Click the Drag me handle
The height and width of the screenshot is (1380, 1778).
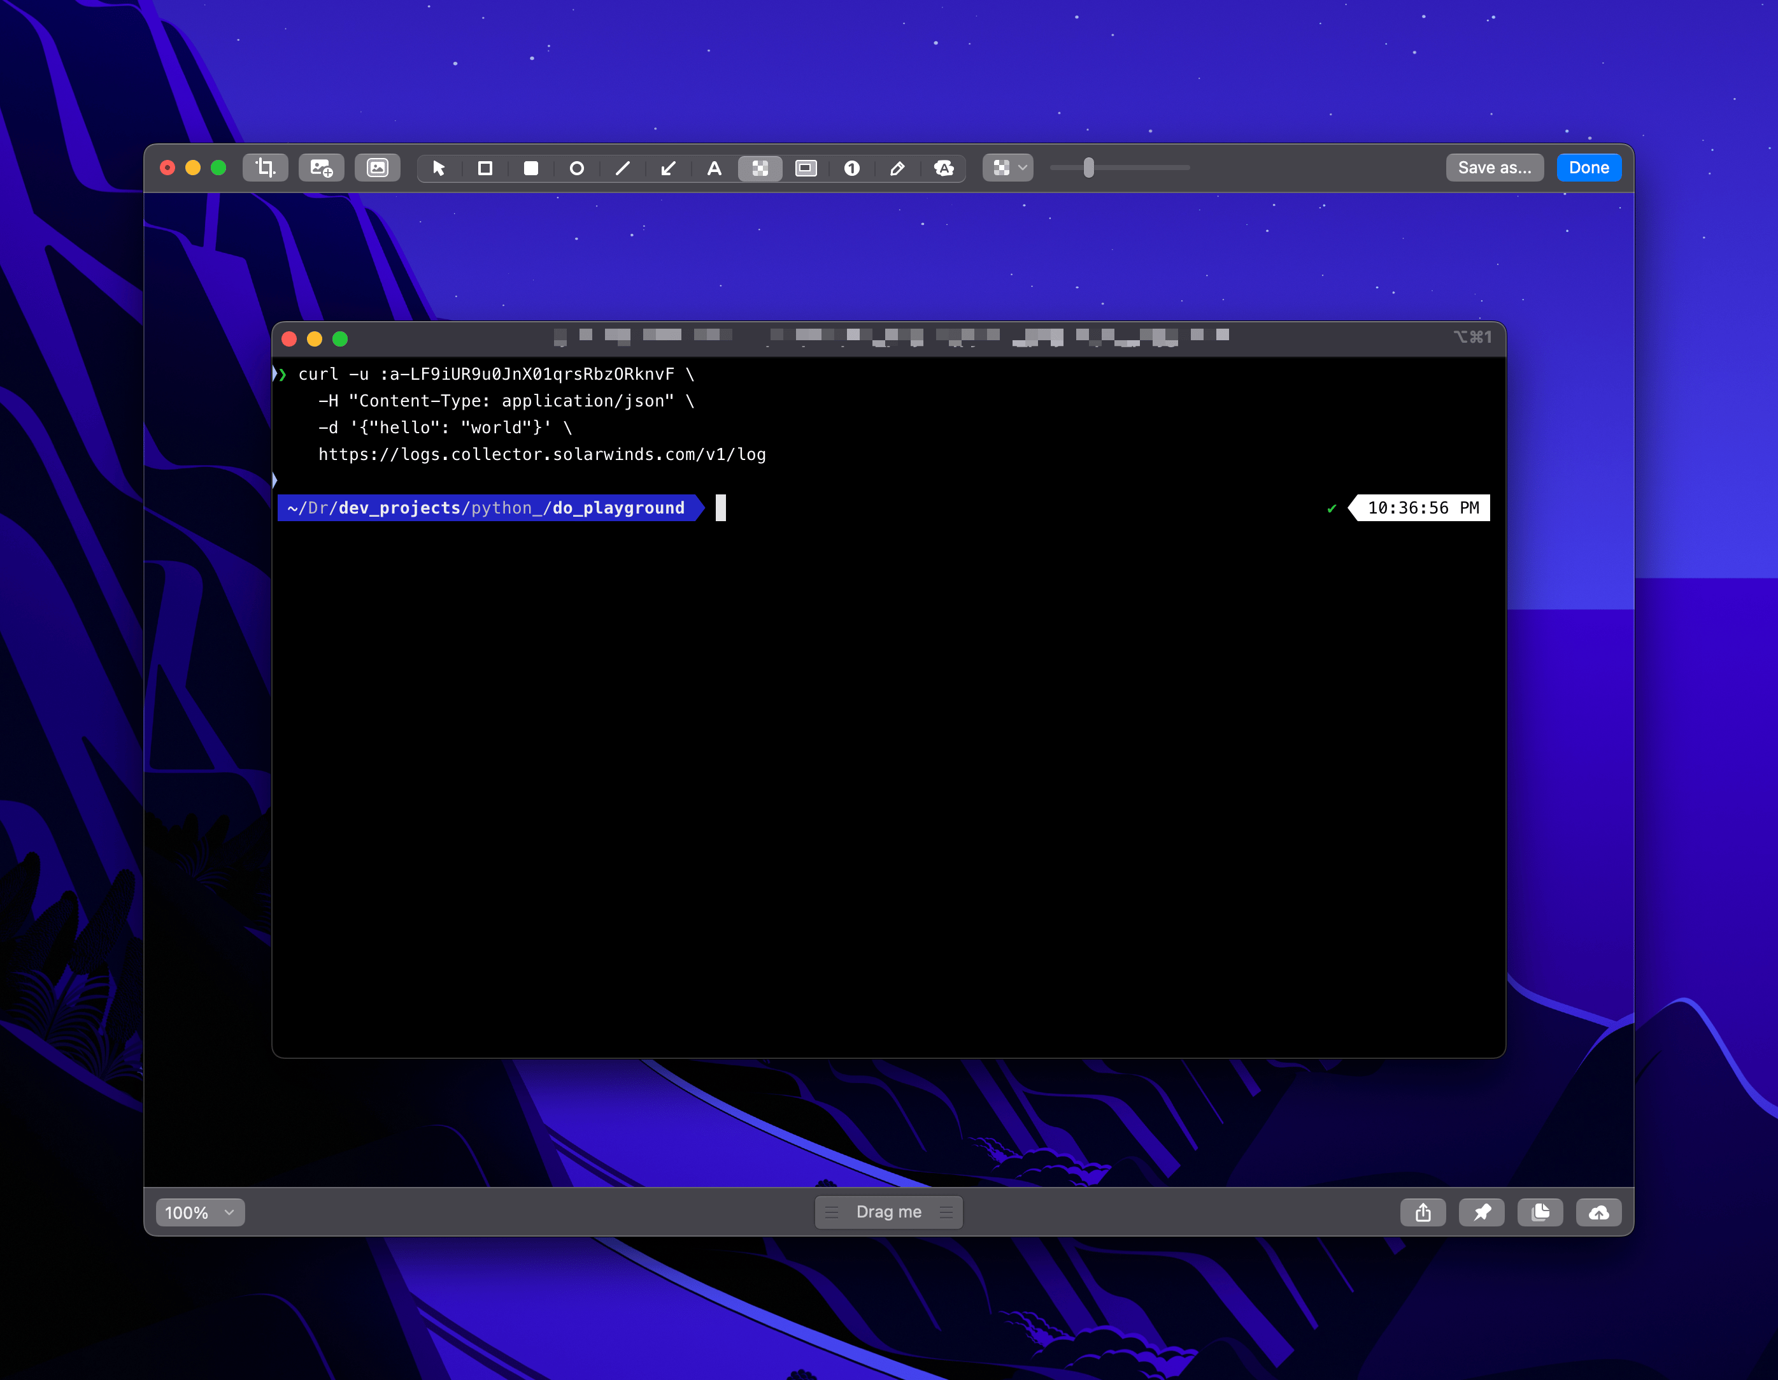point(889,1212)
